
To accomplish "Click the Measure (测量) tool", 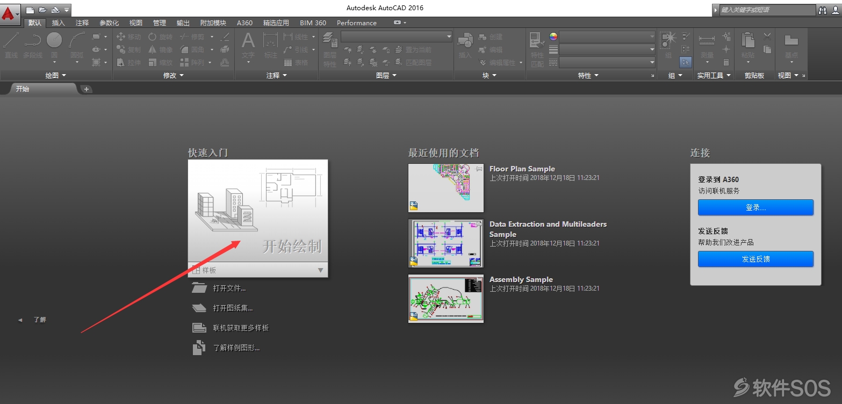I will click(x=707, y=45).
